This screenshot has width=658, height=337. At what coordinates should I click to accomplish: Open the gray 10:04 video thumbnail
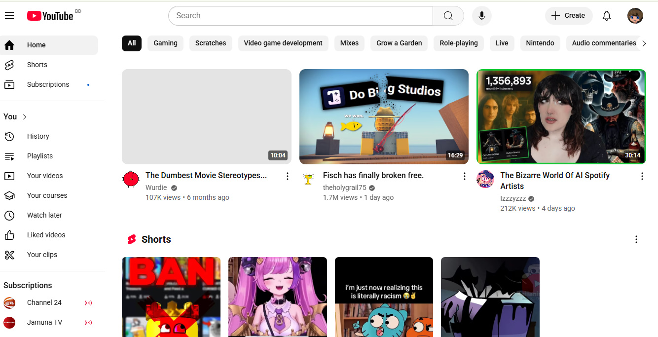click(x=207, y=116)
